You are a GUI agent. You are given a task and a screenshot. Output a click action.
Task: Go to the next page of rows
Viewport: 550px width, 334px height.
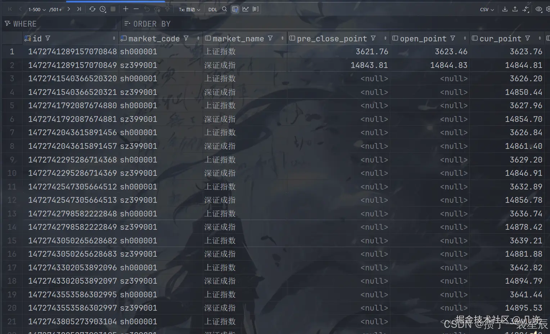69,9
